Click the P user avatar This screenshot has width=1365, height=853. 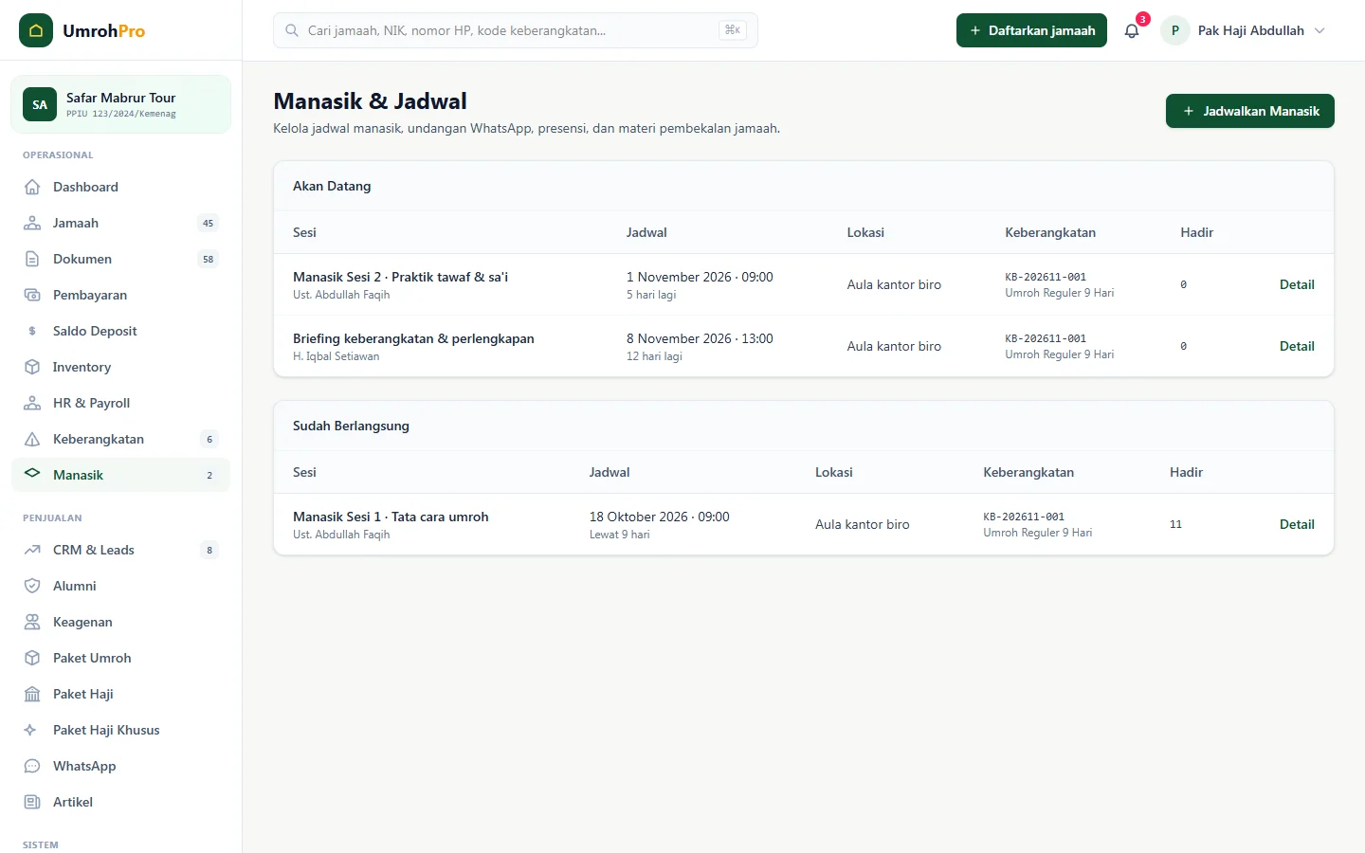1175,30
